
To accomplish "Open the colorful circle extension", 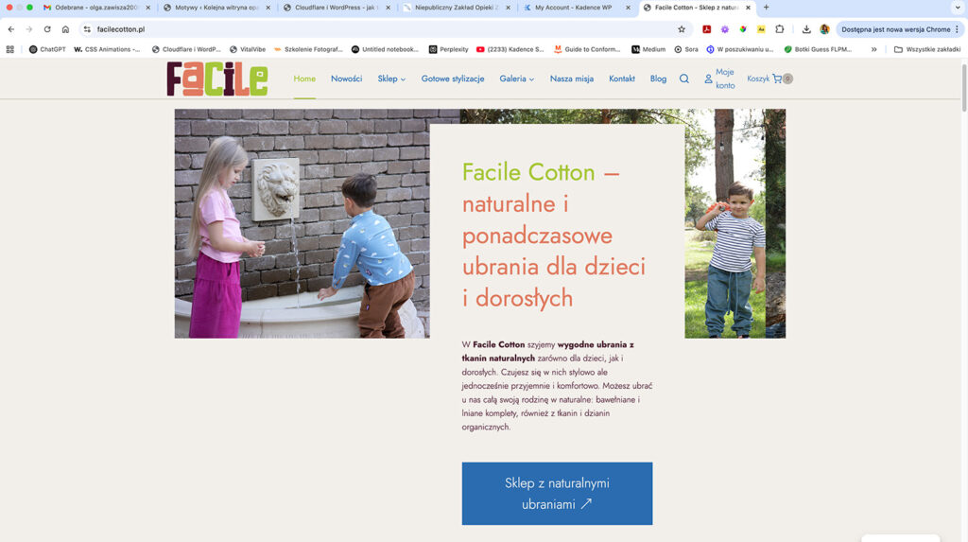I will coord(743,29).
